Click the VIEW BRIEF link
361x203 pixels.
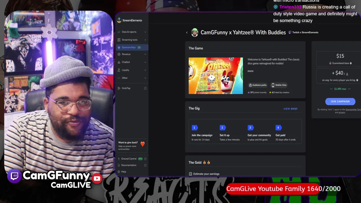point(290,109)
